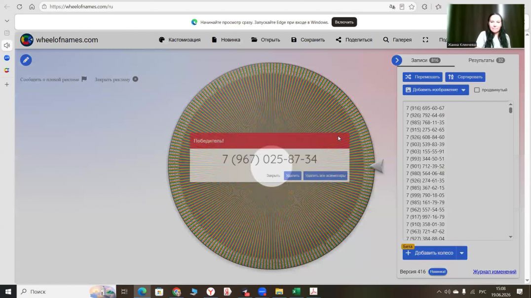
Task: Open Microsoft Store from the taskbar
Action: coord(159,292)
